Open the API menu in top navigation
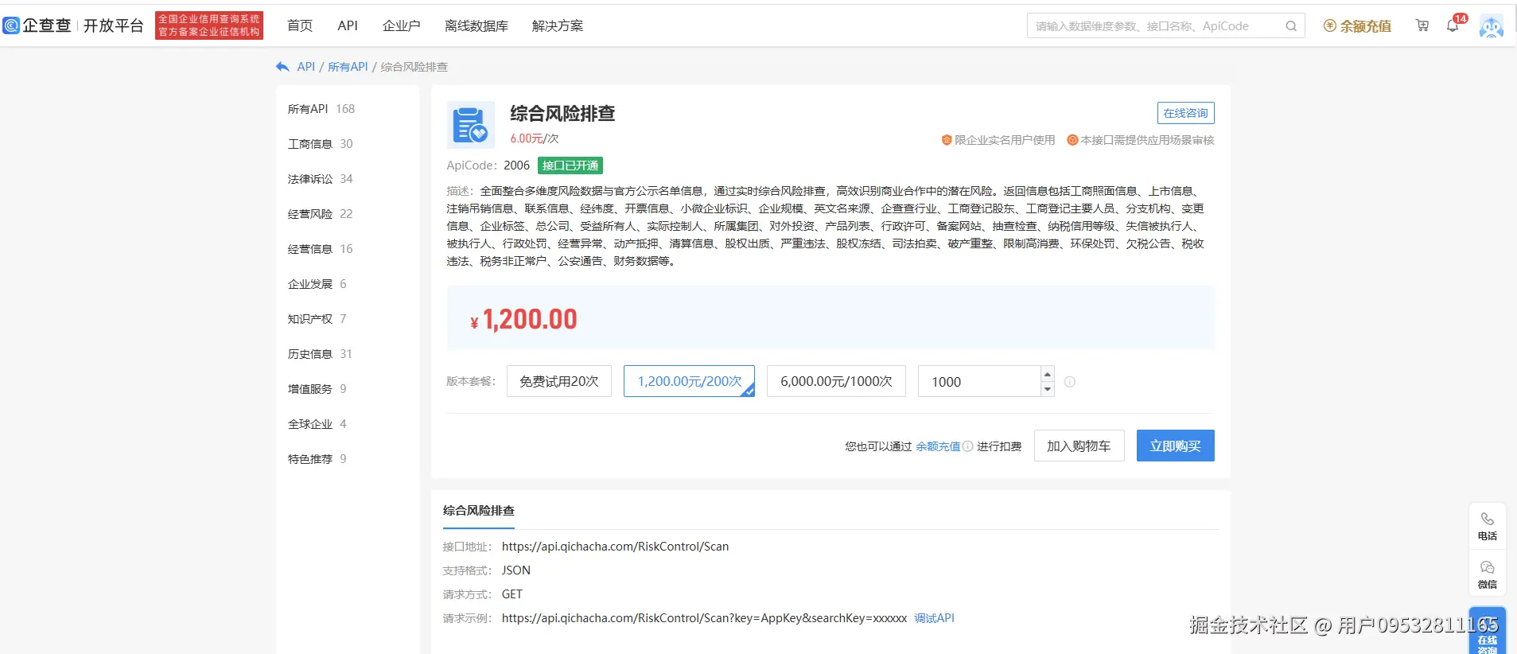This screenshot has width=1517, height=654. [348, 26]
